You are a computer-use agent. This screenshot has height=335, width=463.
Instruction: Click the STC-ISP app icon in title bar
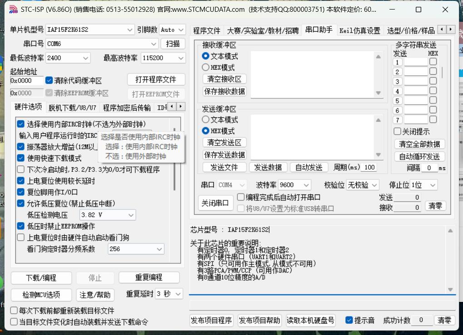13,10
